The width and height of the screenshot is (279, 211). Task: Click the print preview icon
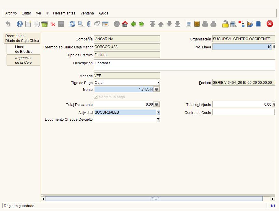click(x=205, y=24)
